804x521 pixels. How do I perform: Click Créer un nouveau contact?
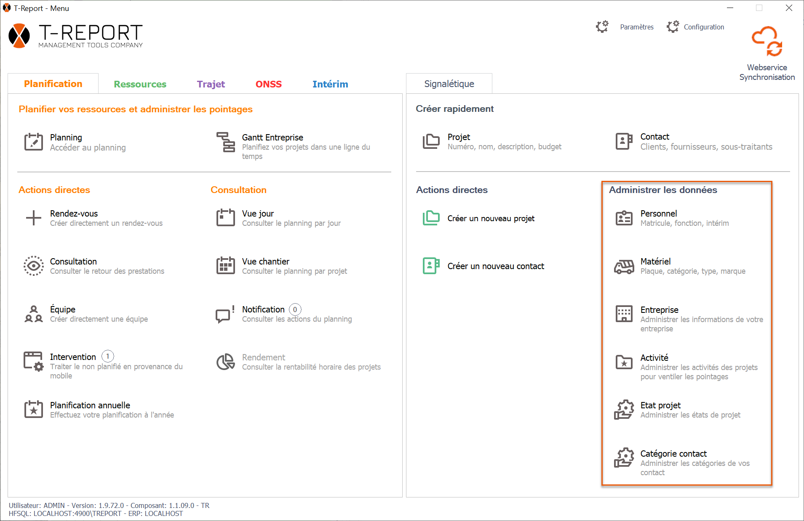click(x=495, y=266)
